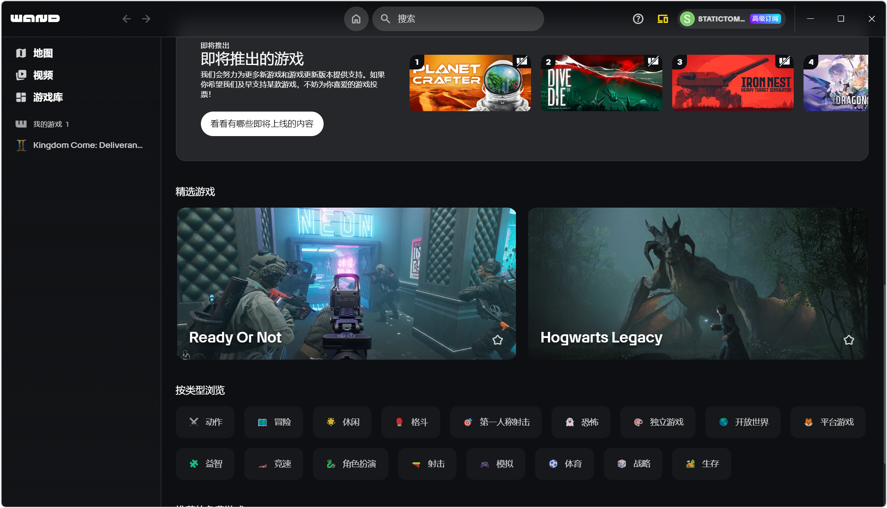The image size is (887, 508).
Task: Open 游戏库 from the sidebar
Action: 48,97
